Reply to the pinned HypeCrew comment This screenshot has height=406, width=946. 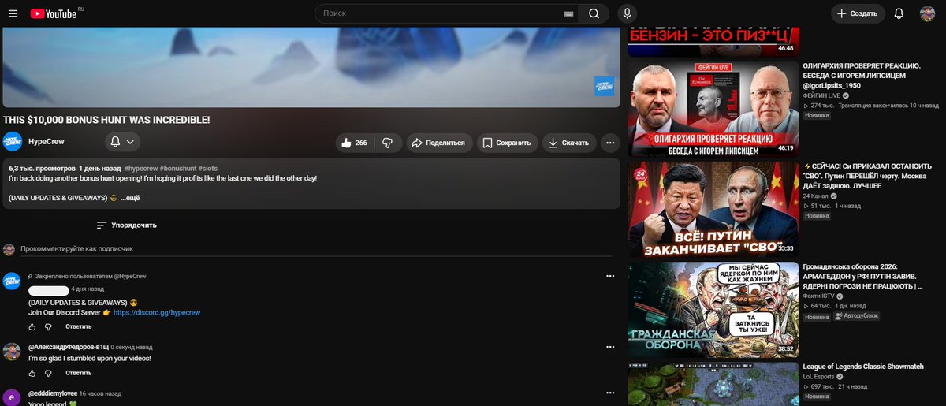(79, 326)
